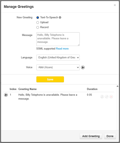Click the scroll-up arrow in greetings list
Screen dimensions: 120x143
click(118, 86)
